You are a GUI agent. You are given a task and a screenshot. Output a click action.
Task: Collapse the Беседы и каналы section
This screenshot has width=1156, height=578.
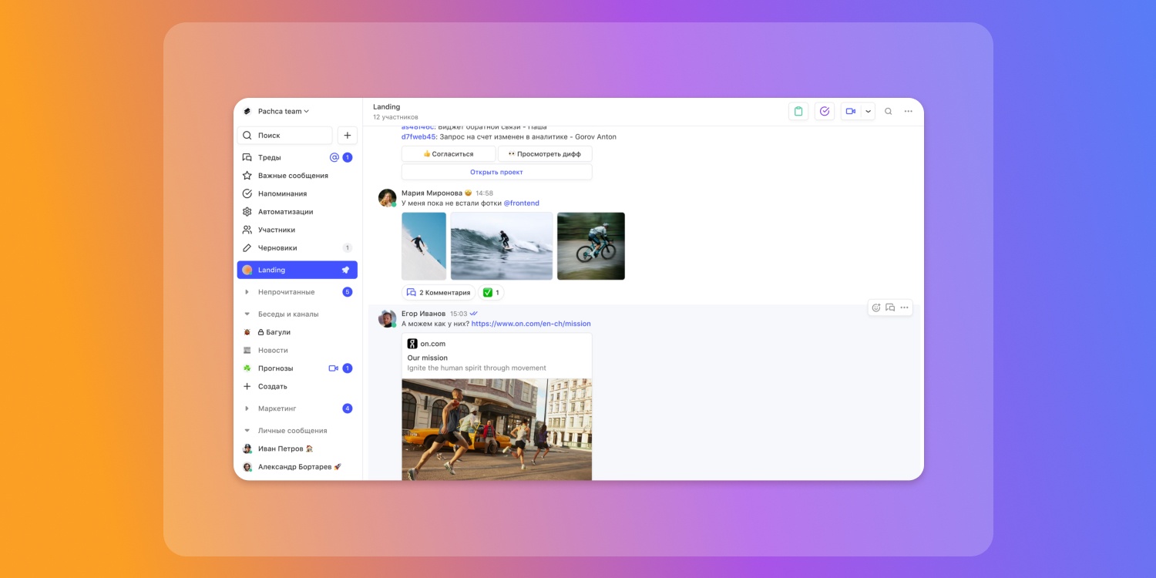coord(247,314)
